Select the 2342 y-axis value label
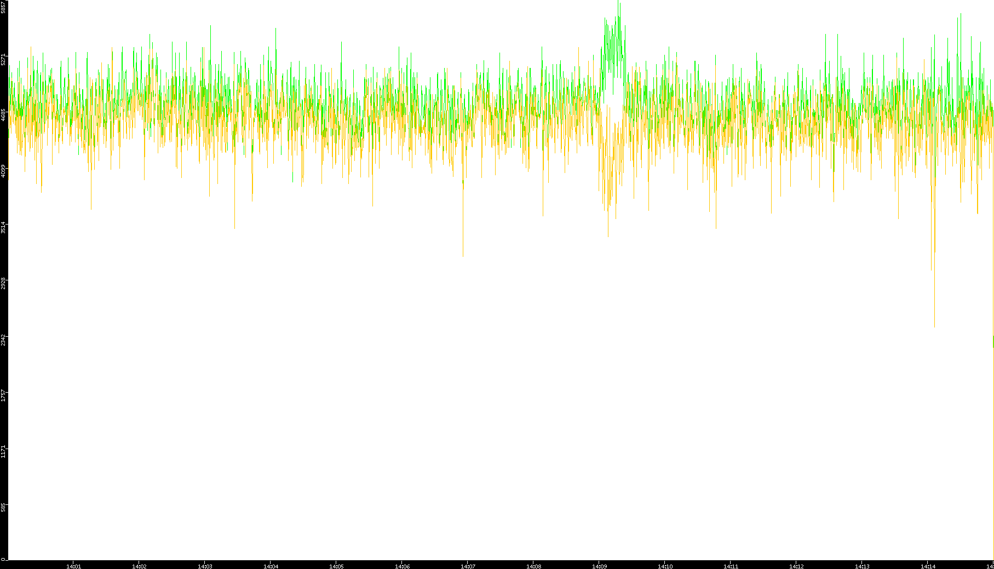Screen dimensions: 994x569 (3, 340)
